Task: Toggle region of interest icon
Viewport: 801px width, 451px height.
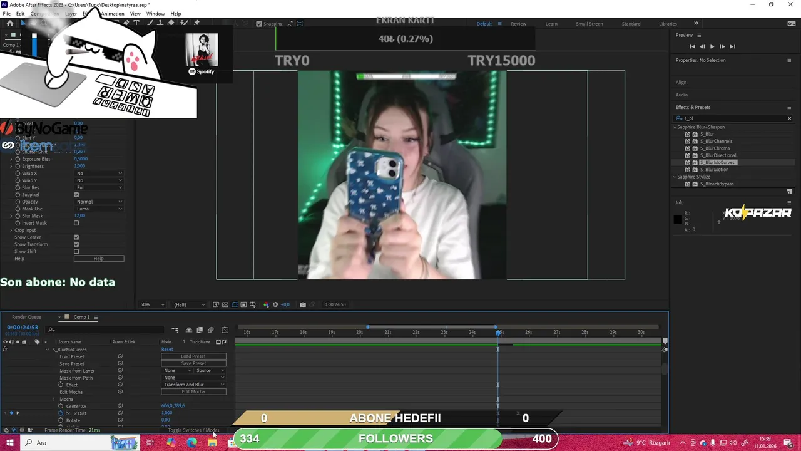Action: 243,304
